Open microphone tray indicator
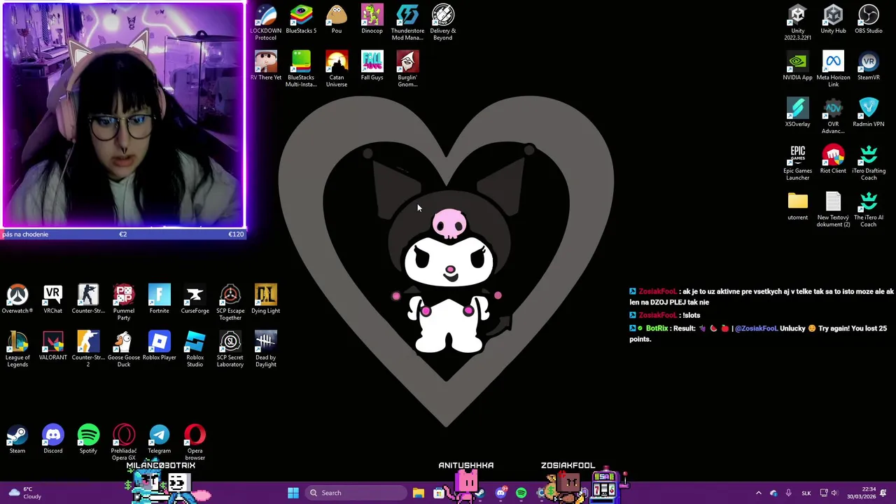 click(x=788, y=493)
